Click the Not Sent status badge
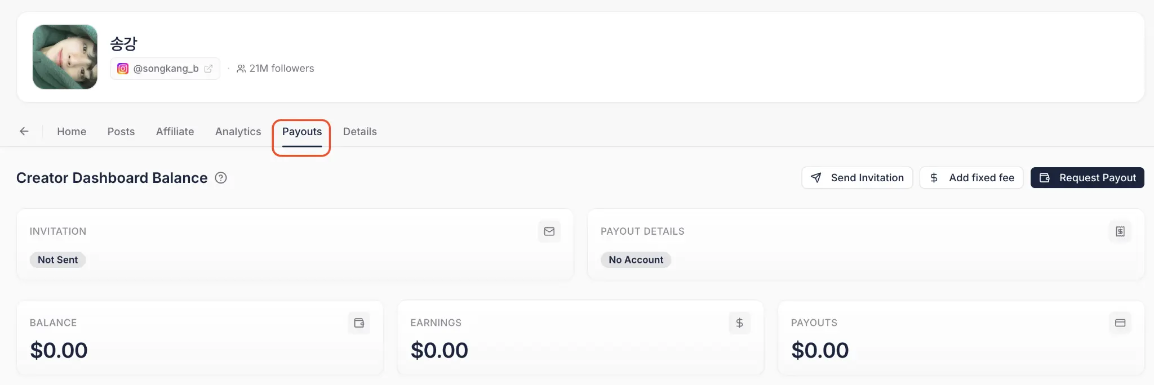Viewport: 1154px width, 385px height. click(57, 259)
